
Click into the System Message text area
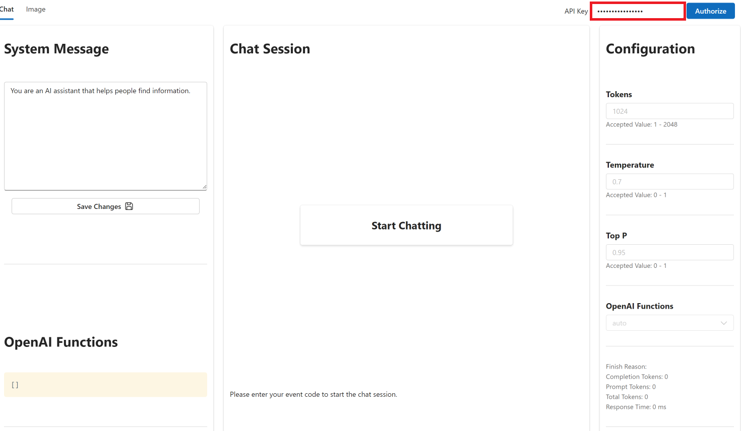pos(105,136)
